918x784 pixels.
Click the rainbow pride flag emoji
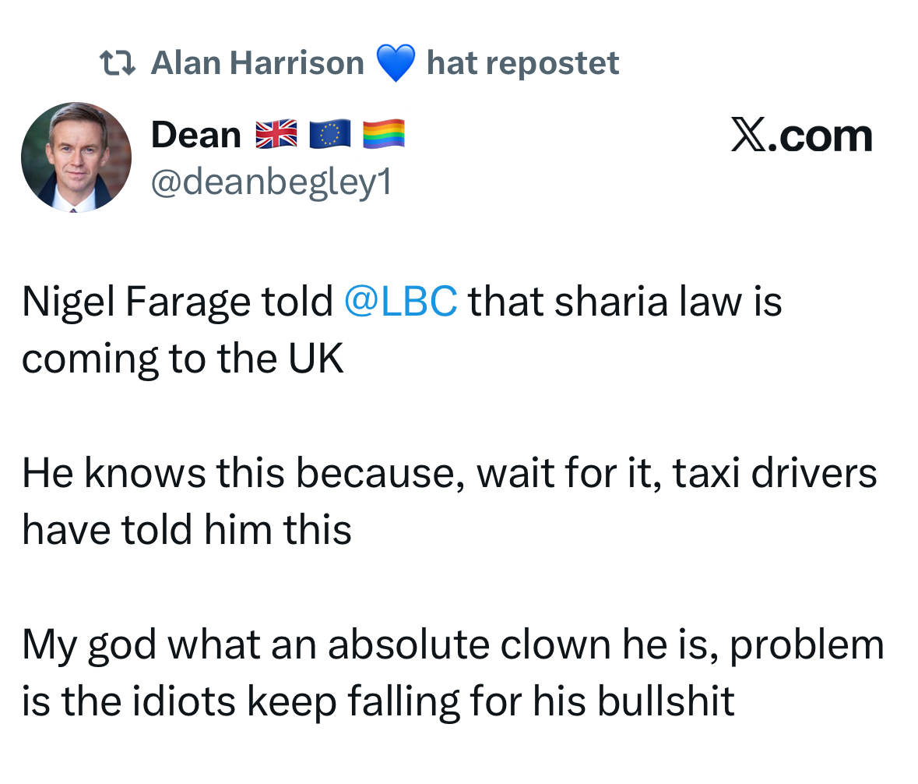pyautogui.click(x=383, y=135)
